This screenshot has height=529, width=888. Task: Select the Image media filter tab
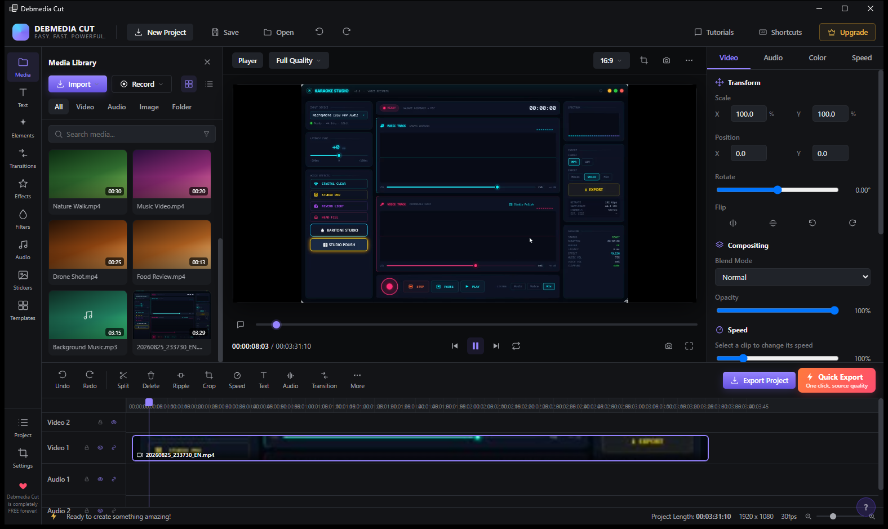(149, 107)
